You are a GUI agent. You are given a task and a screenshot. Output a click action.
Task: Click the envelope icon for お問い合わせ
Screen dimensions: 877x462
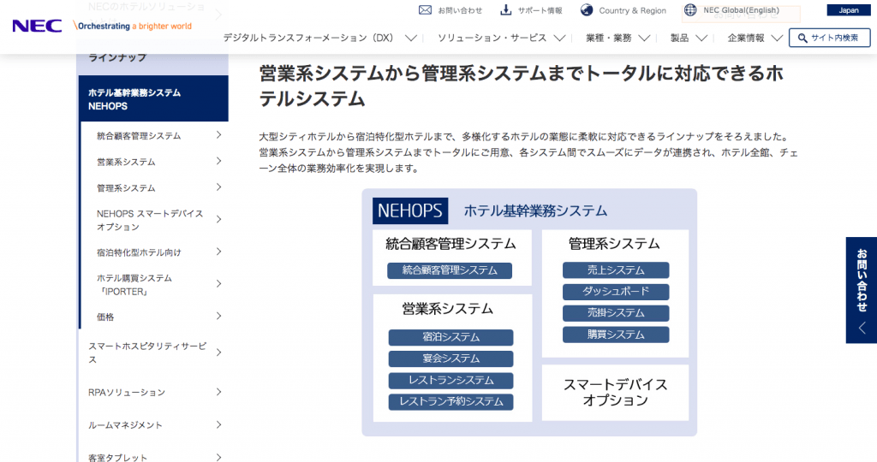tap(425, 10)
